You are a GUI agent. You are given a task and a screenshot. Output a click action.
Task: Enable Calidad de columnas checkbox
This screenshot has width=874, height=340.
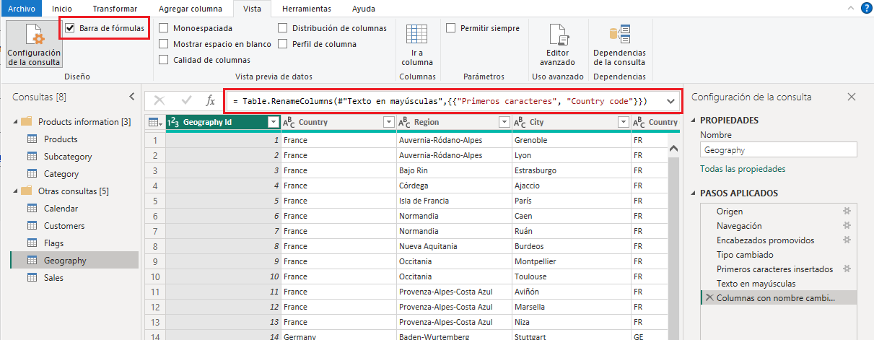click(164, 60)
